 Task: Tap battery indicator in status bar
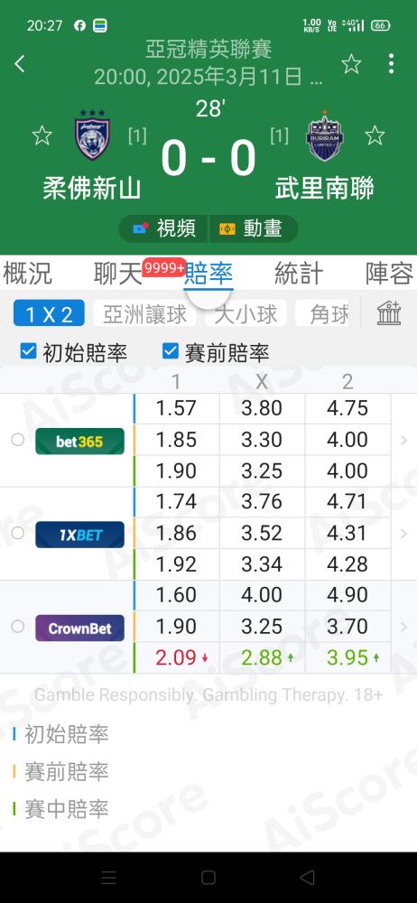[380, 25]
